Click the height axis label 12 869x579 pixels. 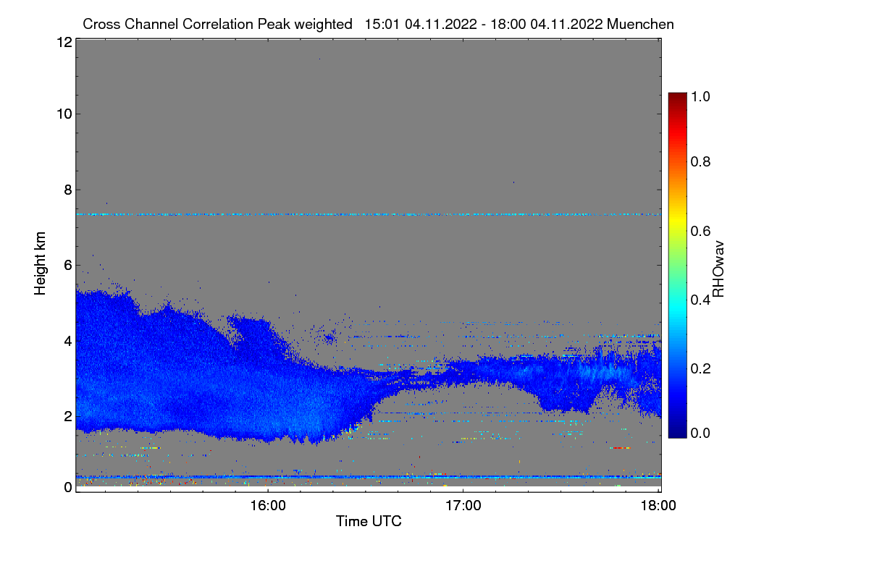(x=63, y=42)
